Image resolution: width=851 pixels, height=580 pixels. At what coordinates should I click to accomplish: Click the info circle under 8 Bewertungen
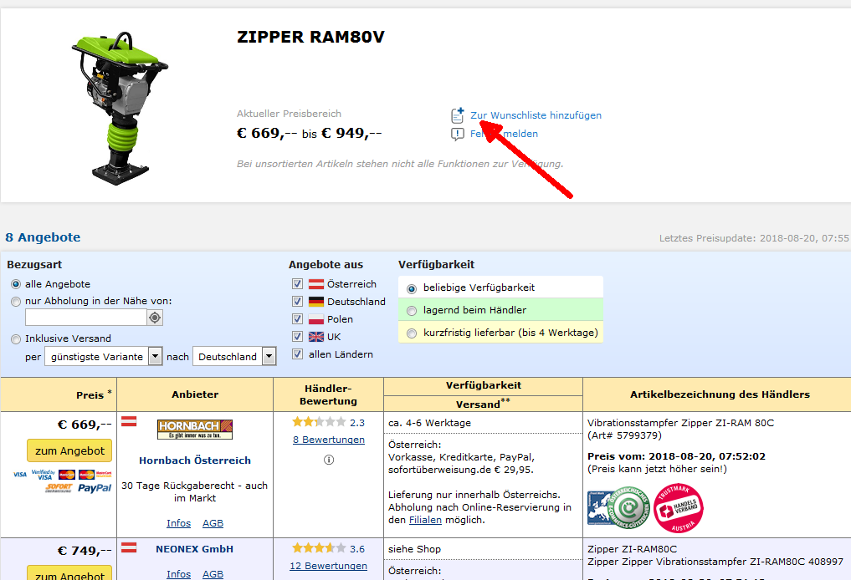click(329, 460)
